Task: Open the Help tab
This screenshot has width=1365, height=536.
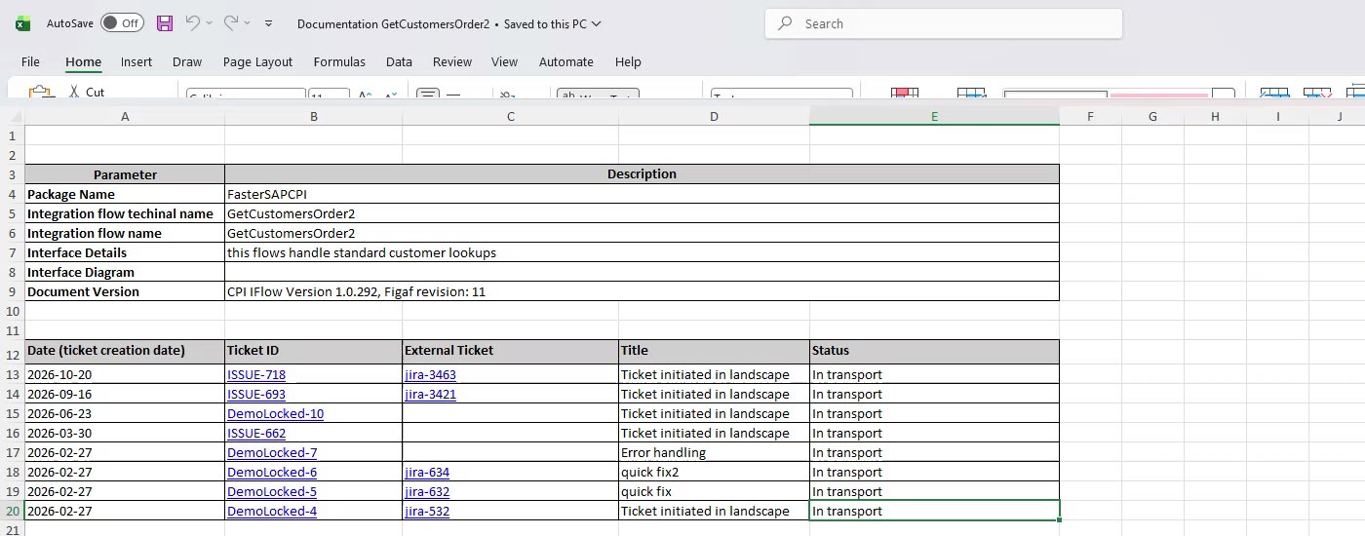Action: pyautogui.click(x=628, y=61)
